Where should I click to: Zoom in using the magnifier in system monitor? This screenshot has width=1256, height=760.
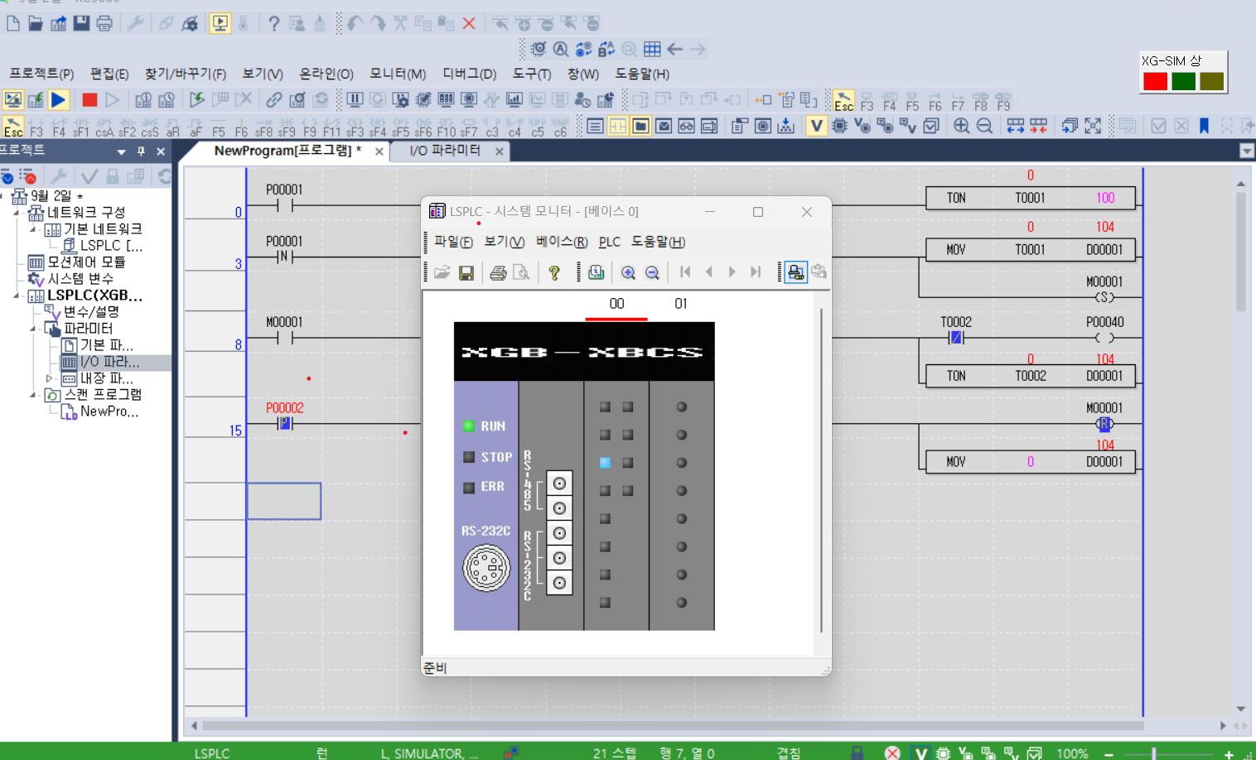coord(629,272)
